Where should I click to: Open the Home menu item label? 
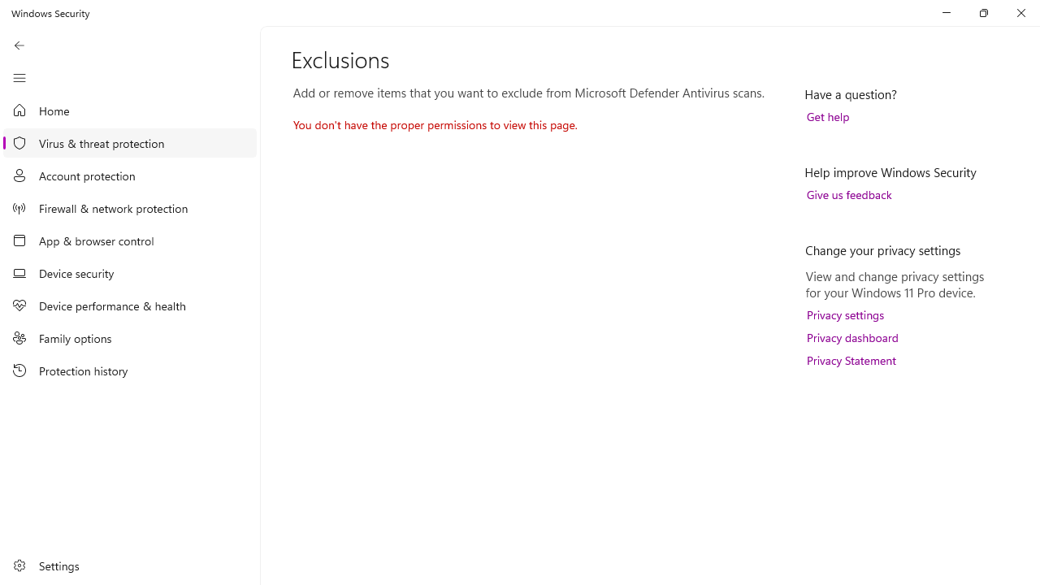pos(54,111)
